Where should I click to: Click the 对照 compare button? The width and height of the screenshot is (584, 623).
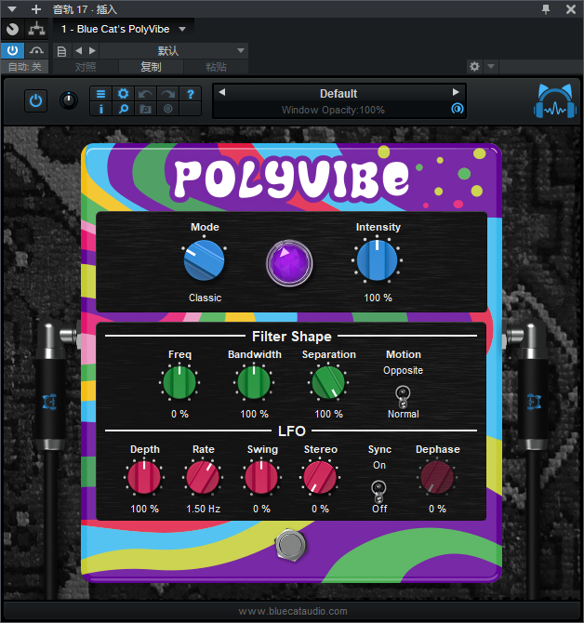click(x=86, y=66)
